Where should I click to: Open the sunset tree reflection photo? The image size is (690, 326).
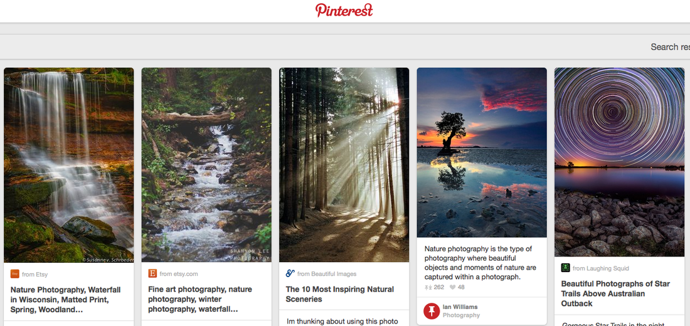point(482,153)
